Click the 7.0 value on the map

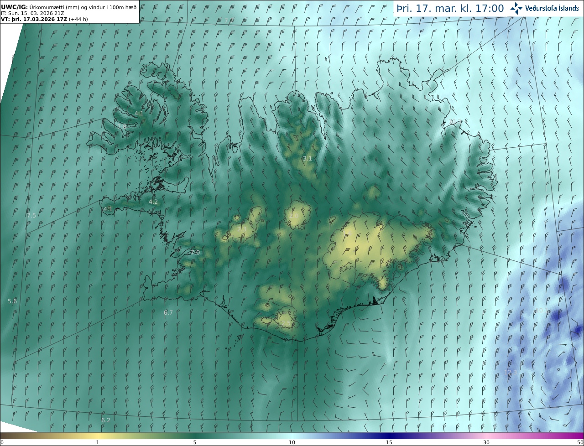195,252
